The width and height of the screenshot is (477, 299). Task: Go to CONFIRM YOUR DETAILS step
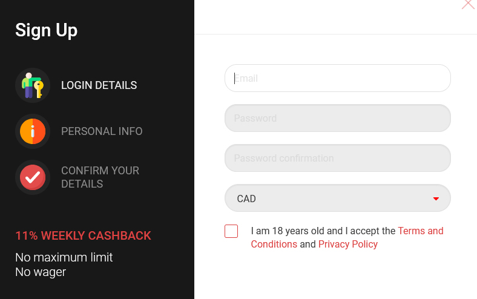pyautogui.click(x=100, y=177)
